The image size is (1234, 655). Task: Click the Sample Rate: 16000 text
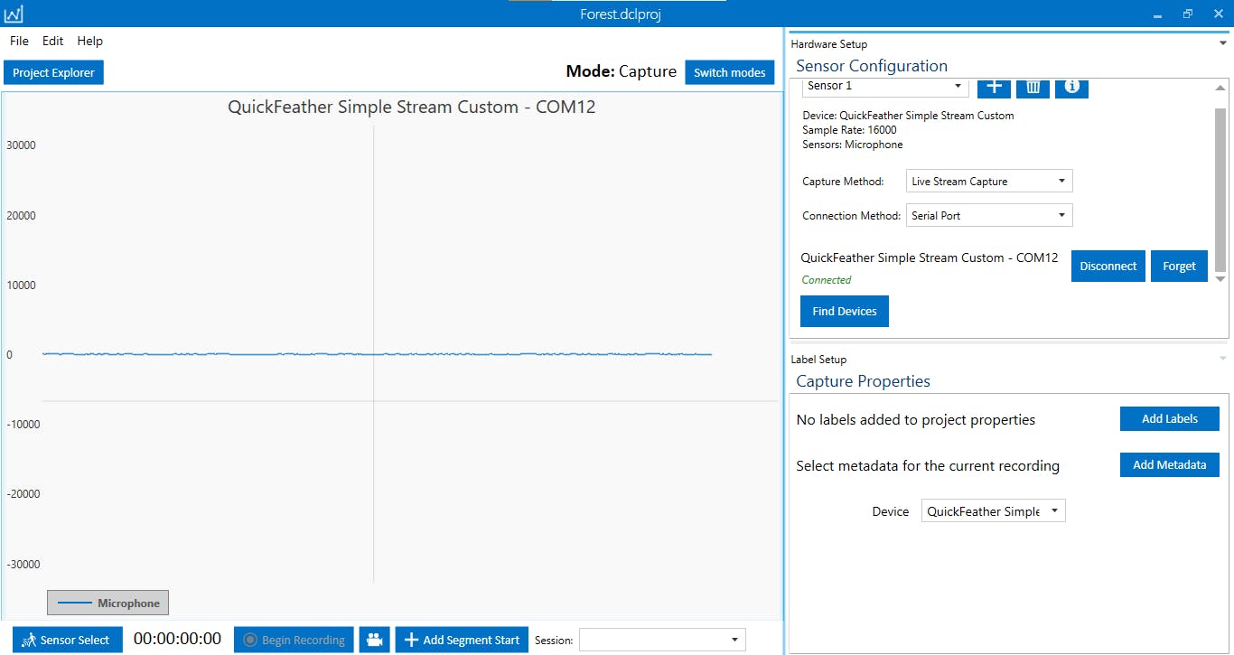849,130
